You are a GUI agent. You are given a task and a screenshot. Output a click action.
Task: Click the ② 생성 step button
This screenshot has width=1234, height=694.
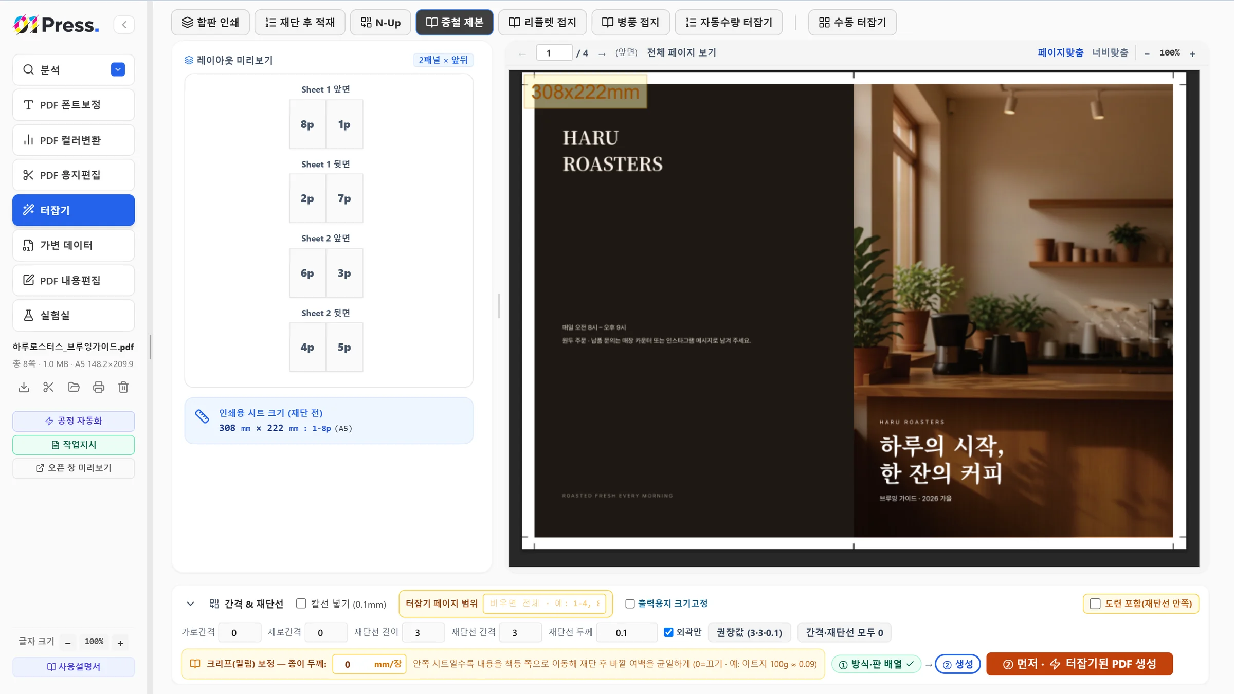958,664
